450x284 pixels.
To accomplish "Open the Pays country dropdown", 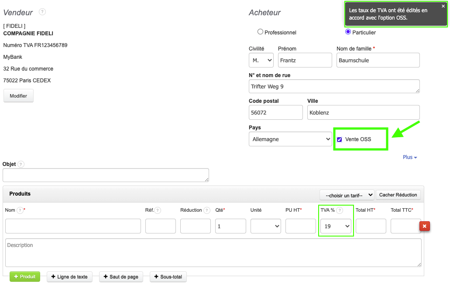I will [x=290, y=139].
